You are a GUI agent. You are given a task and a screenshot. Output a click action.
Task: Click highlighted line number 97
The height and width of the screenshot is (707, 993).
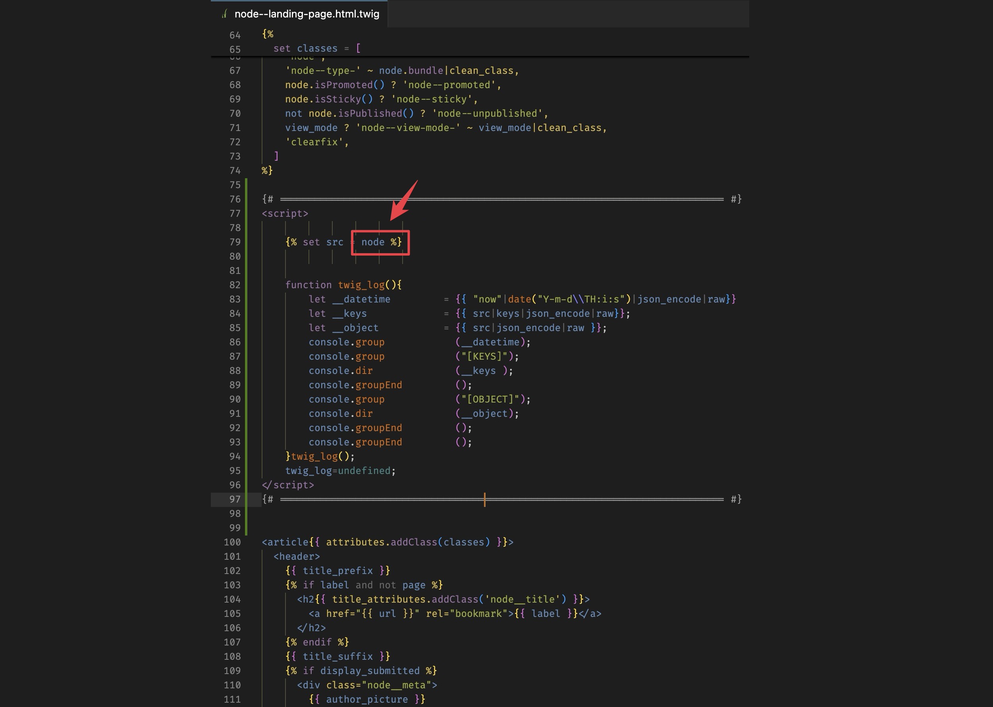235,499
